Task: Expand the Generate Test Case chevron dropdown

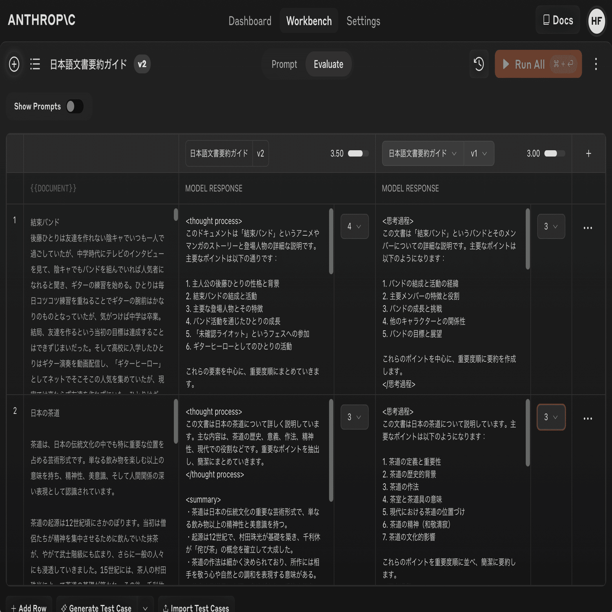Action: tap(146, 608)
